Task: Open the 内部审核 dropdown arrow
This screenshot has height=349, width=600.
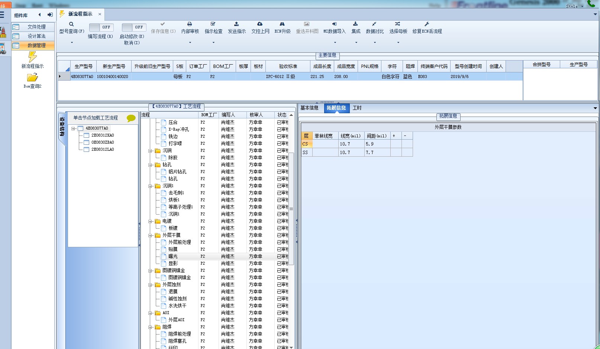Action: pos(190,43)
